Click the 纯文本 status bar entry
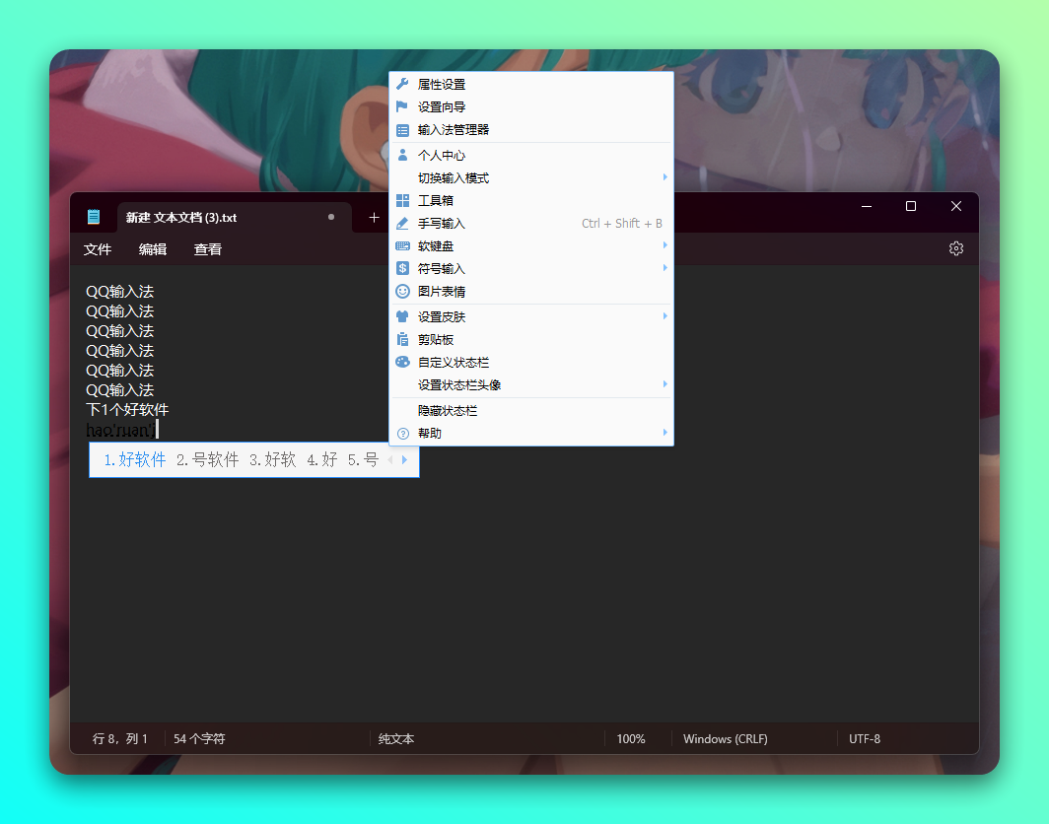 tap(396, 739)
